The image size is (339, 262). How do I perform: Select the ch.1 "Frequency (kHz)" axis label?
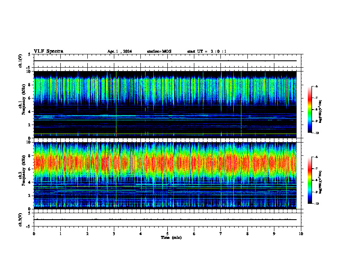pos(24,98)
